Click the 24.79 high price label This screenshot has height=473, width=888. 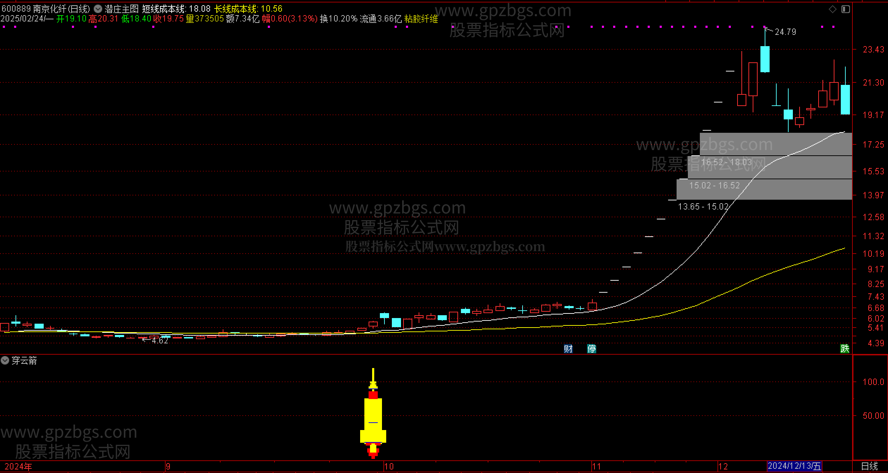[785, 32]
